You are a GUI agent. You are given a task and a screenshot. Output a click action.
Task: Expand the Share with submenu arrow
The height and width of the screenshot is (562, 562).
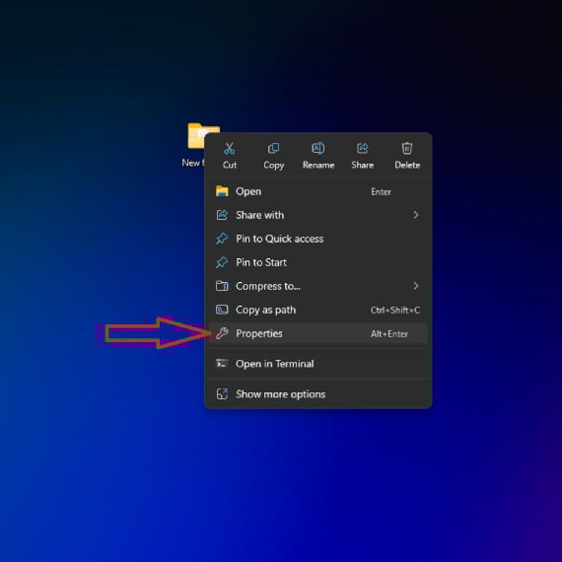[416, 215]
